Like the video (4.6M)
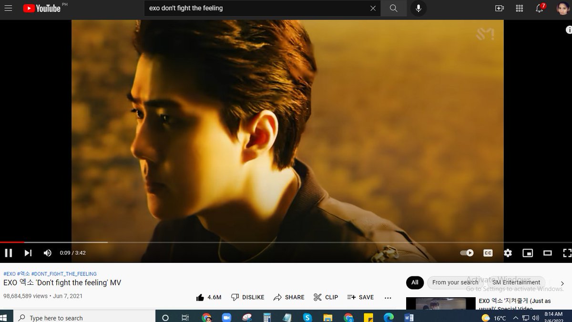Screen dimensions: 572x322 click(209, 297)
